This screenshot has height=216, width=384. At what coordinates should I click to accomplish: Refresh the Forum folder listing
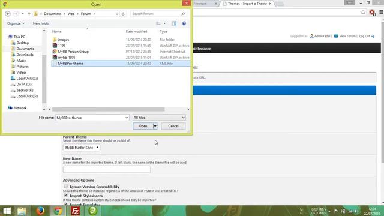(123, 14)
